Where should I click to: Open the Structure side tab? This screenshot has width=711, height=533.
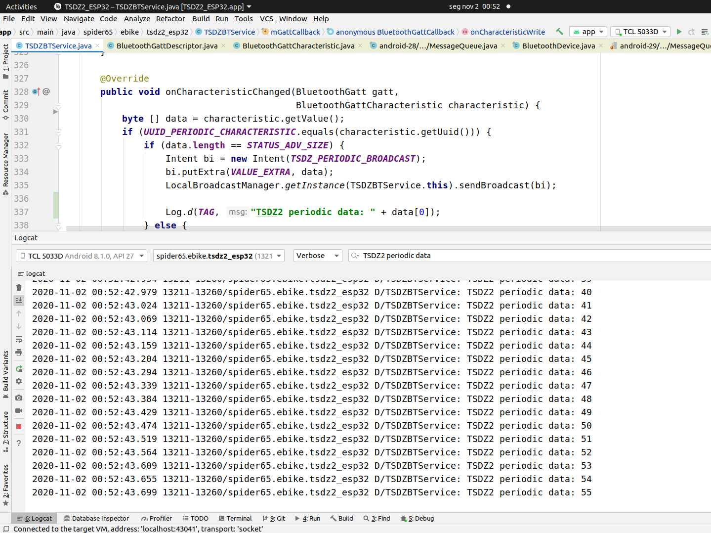click(6, 431)
